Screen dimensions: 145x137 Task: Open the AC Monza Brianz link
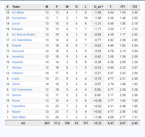coord(23,35)
